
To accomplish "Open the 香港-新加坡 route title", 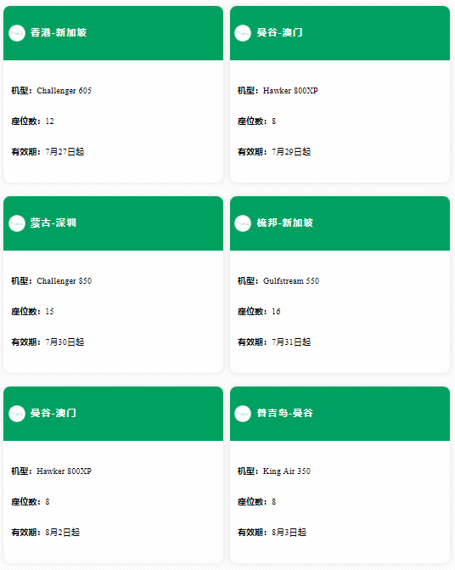I will pyautogui.click(x=59, y=33).
